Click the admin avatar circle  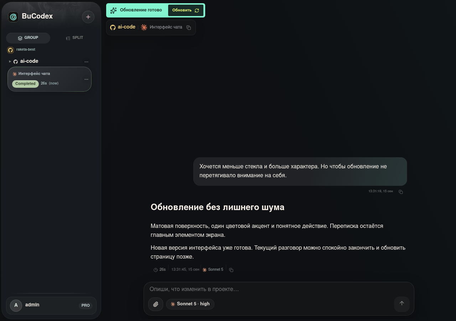16,306
